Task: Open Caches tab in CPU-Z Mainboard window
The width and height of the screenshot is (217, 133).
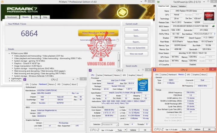Action: [x=34, y=84]
